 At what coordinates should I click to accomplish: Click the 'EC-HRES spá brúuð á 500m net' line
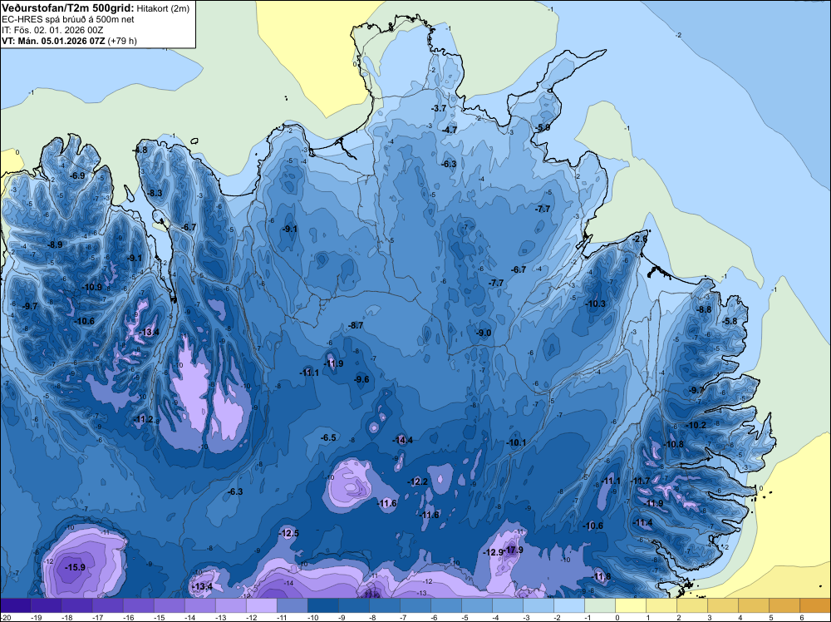point(67,19)
